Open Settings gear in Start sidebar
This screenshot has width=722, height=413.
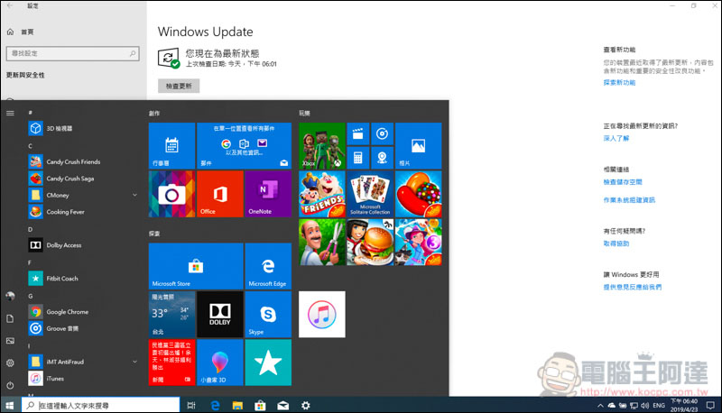coord(10,363)
